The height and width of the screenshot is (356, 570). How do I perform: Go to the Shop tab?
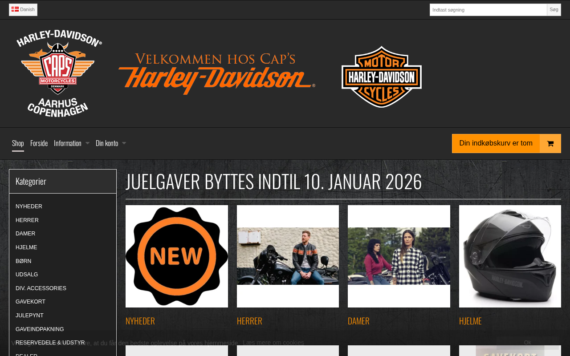(18, 143)
